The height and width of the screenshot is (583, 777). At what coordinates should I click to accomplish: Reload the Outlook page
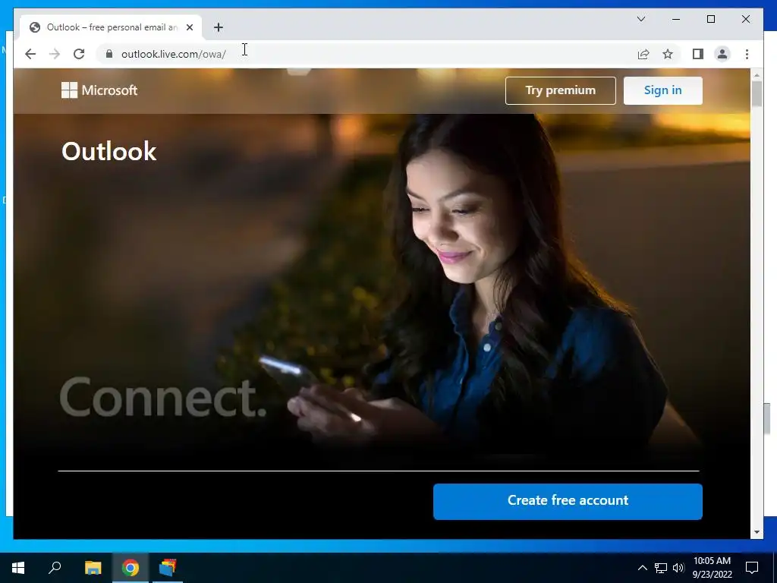click(79, 54)
